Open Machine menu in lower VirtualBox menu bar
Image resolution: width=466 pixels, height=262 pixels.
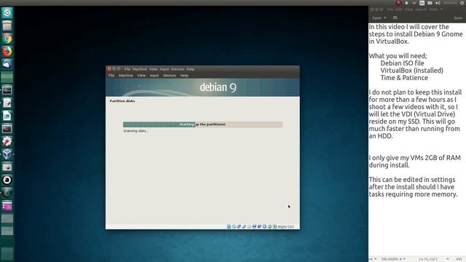126,76
